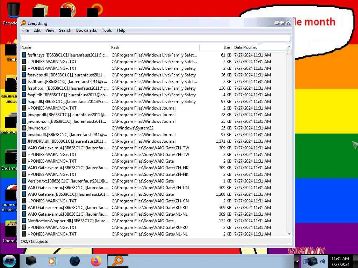Click the file icon of NotificationWrapper.dll row
Image resolution: width=358 pixels, height=268 pixels.
click(24, 221)
